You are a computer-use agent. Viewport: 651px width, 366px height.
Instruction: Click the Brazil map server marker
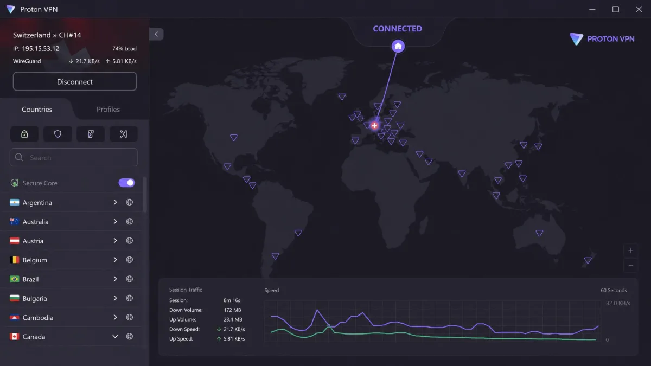298,233
